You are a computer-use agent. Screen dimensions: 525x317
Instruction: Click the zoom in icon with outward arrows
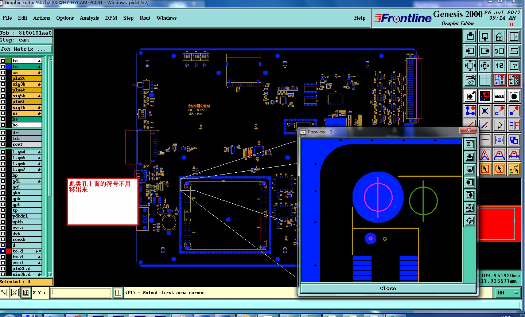(x=470, y=66)
